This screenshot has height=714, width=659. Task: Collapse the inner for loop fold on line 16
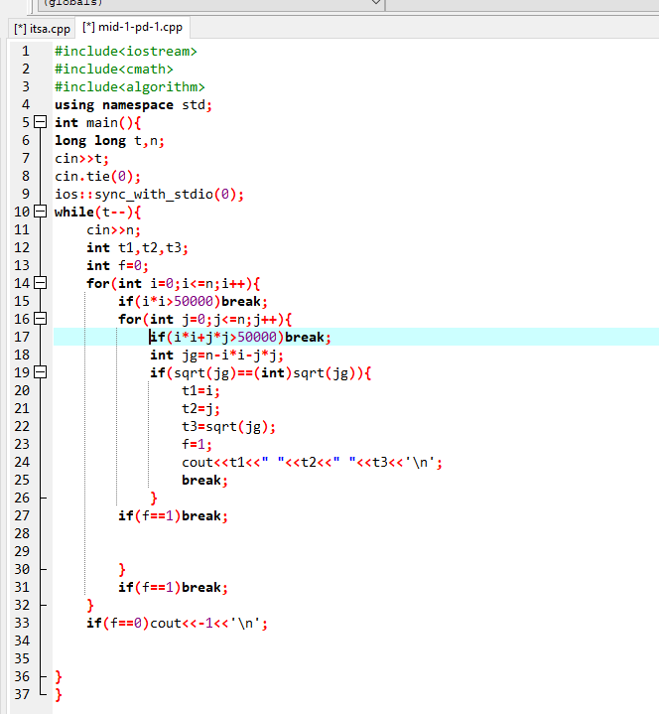[x=41, y=319]
